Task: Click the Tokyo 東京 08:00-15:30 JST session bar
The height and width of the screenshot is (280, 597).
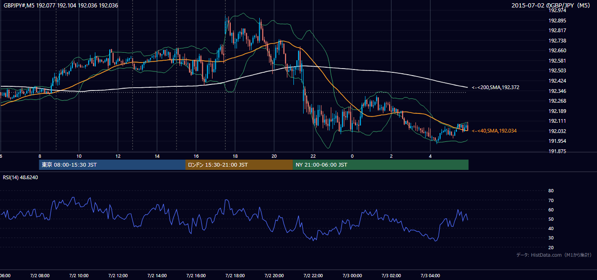Action: pos(112,165)
